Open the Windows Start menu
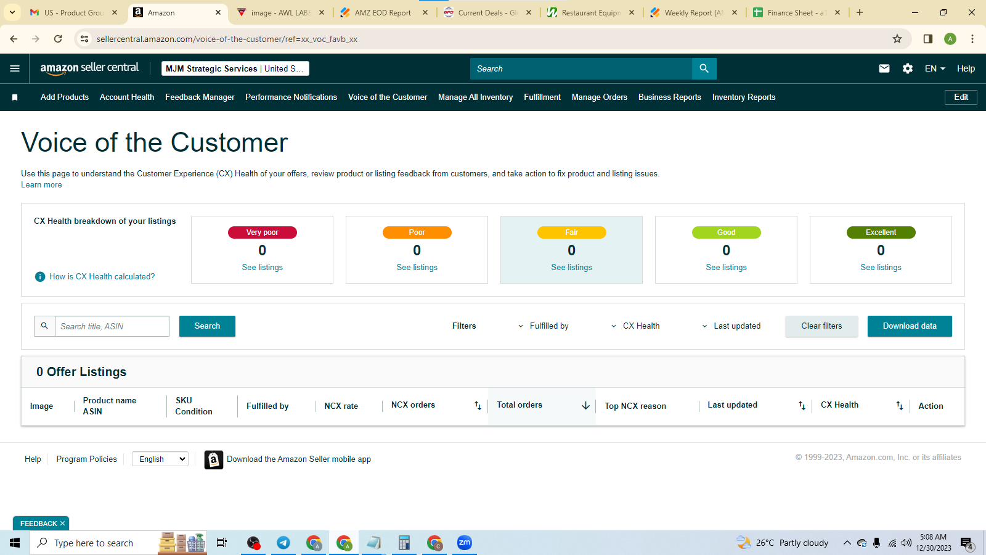This screenshot has height=555, width=986. pyautogui.click(x=15, y=543)
